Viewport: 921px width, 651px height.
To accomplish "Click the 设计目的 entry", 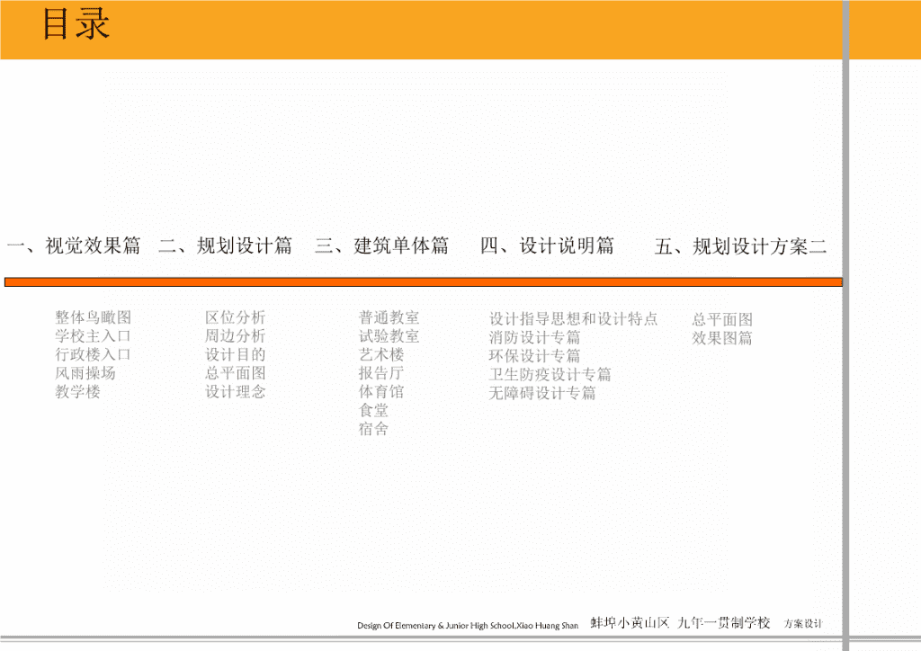I will coord(236,354).
